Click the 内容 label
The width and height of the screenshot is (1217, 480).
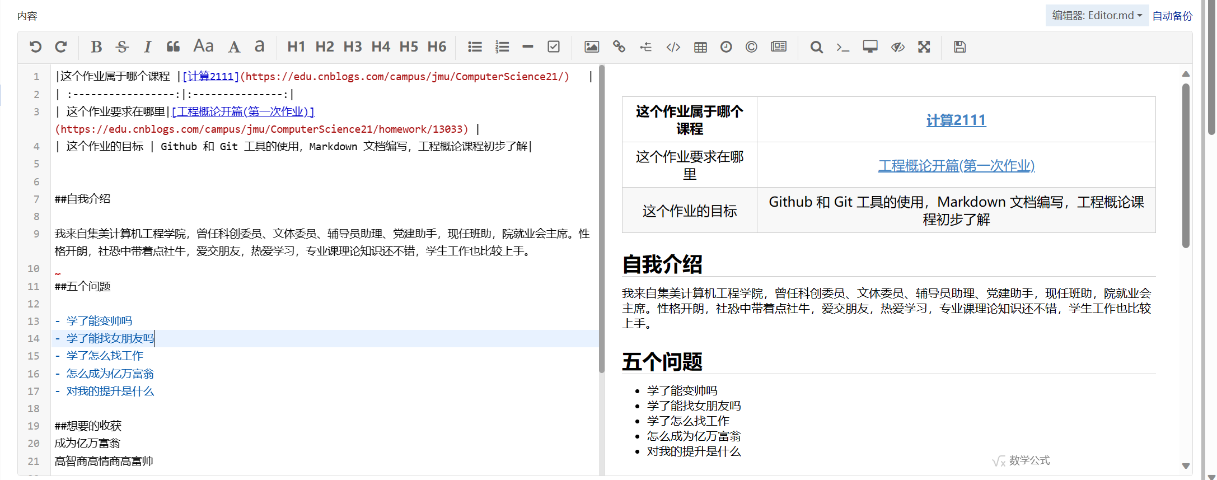click(x=27, y=16)
